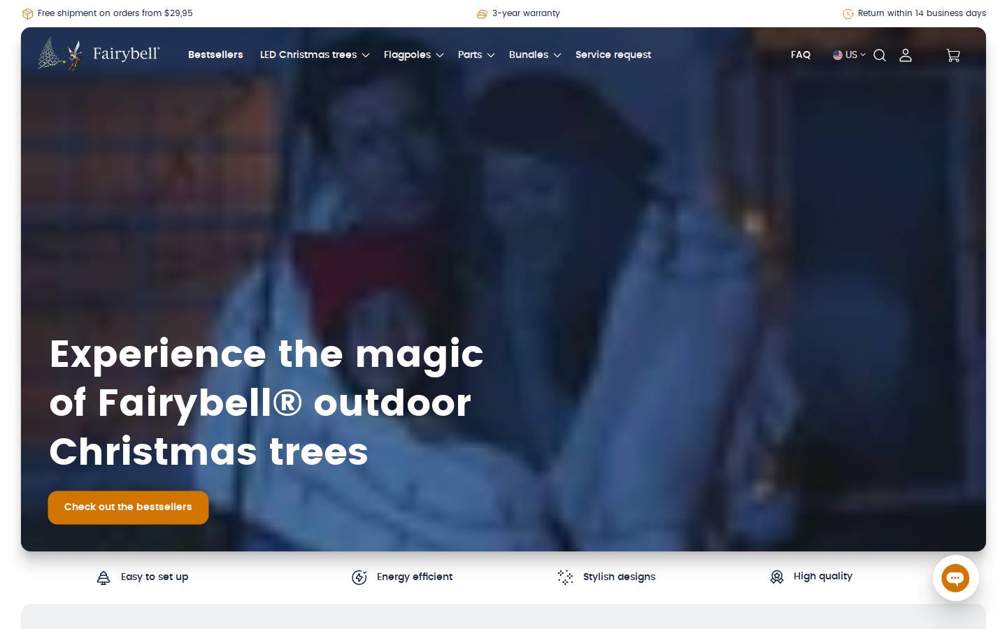This screenshot has width=1007, height=629.
Task: Click the Easy to set up tree icon
Action: click(x=103, y=577)
